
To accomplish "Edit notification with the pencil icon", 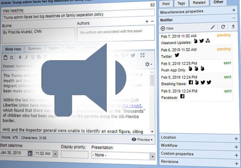I will [x=213, y=27].
